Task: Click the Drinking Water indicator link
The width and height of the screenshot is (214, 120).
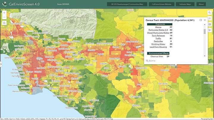Action: coord(158,44)
